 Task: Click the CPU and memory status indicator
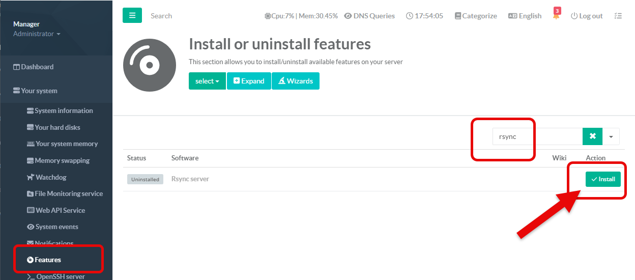(x=301, y=16)
